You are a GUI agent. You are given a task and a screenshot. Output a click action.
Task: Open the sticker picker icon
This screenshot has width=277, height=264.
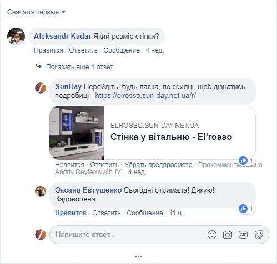tap(259, 235)
